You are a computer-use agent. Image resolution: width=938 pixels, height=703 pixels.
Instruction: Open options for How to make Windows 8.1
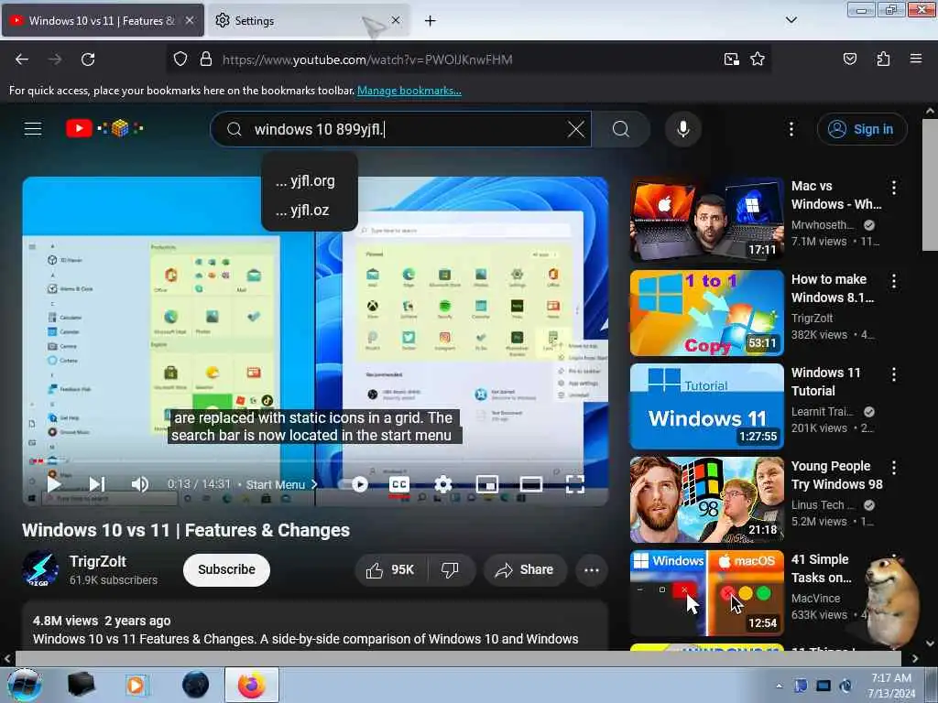pos(894,281)
